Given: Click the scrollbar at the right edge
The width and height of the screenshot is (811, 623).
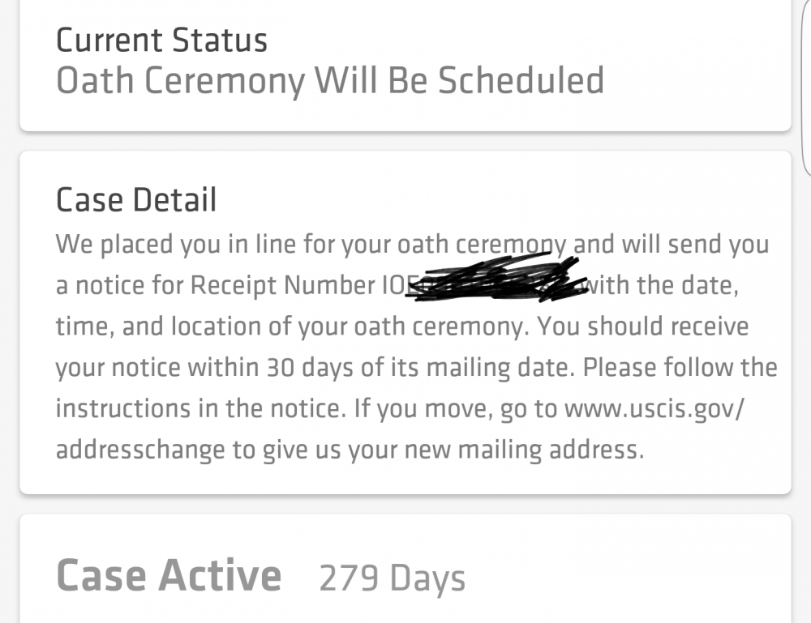Looking at the screenshot, I should click(806, 87).
